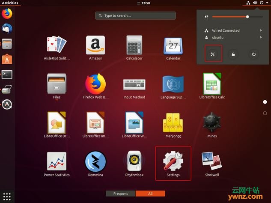Go to the first page of apps
This screenshot has width=271, height=203.
(x=265, y=102)
